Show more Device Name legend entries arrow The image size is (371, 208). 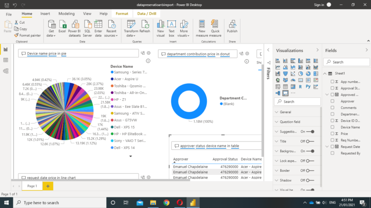click(130, 156)
